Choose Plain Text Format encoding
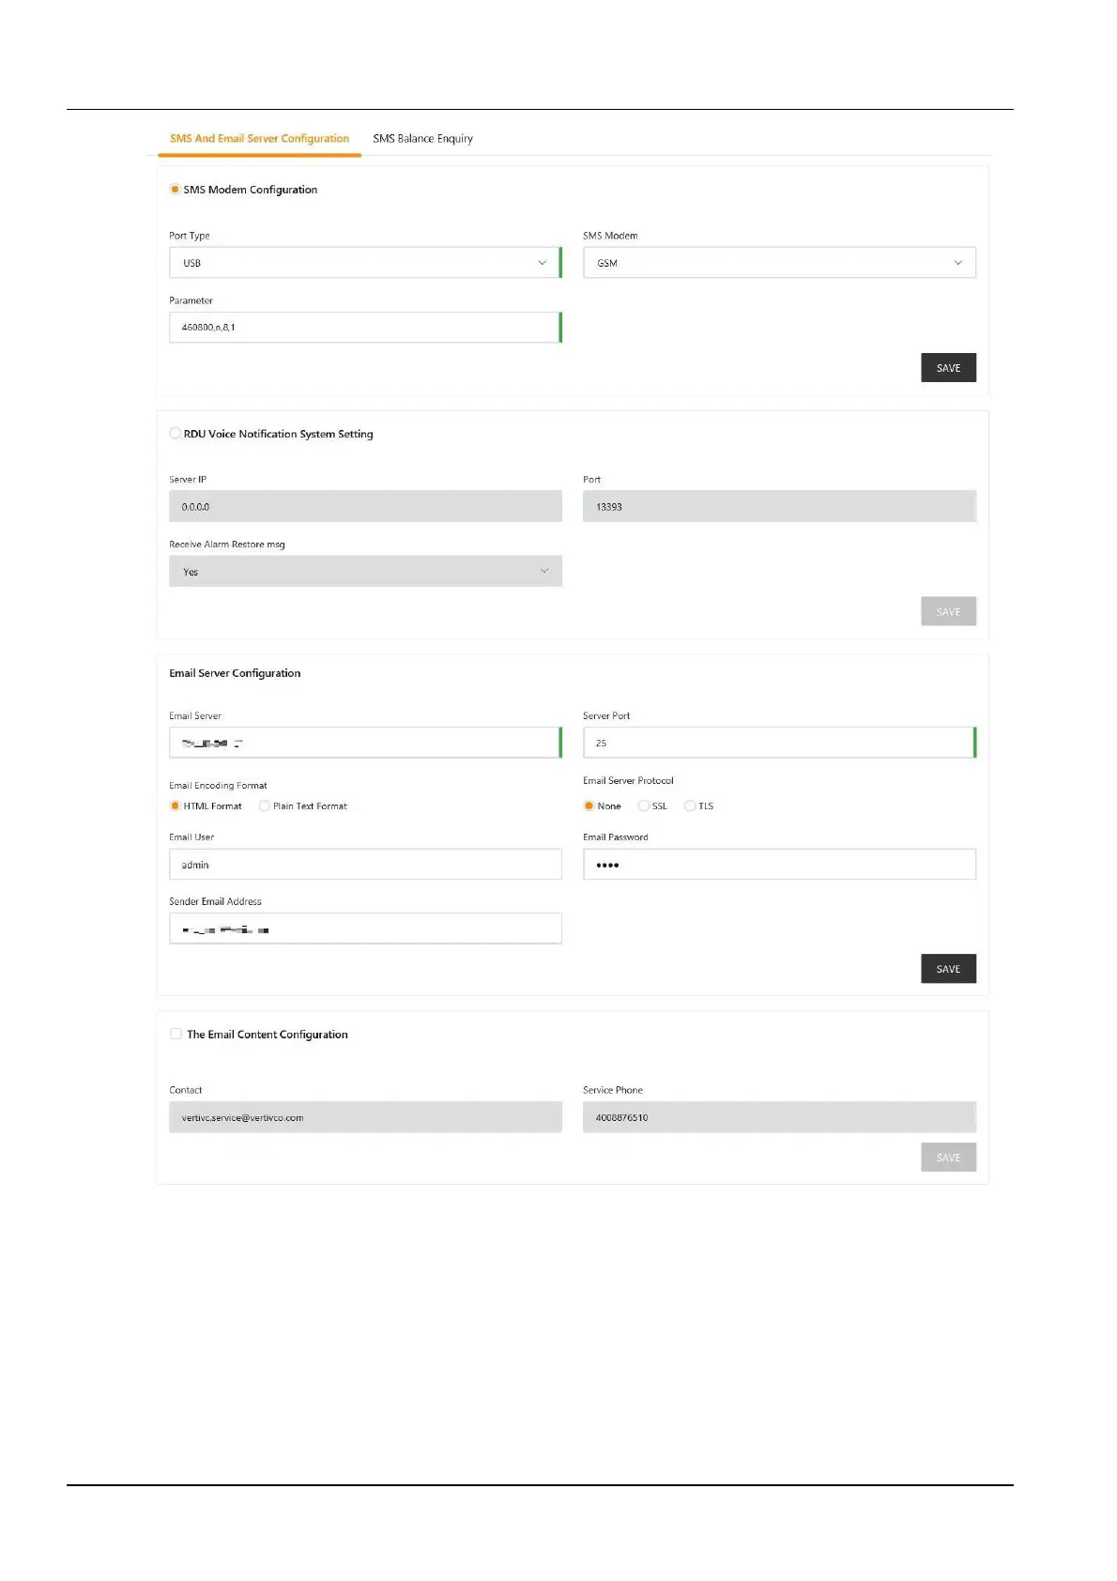This screenshot has width=1117, height=1581. click(265, 806)
